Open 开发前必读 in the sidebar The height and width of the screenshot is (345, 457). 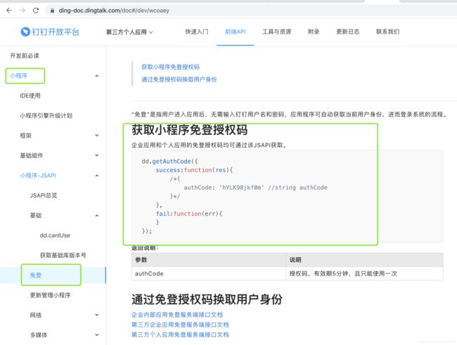(x=25, y=56)
